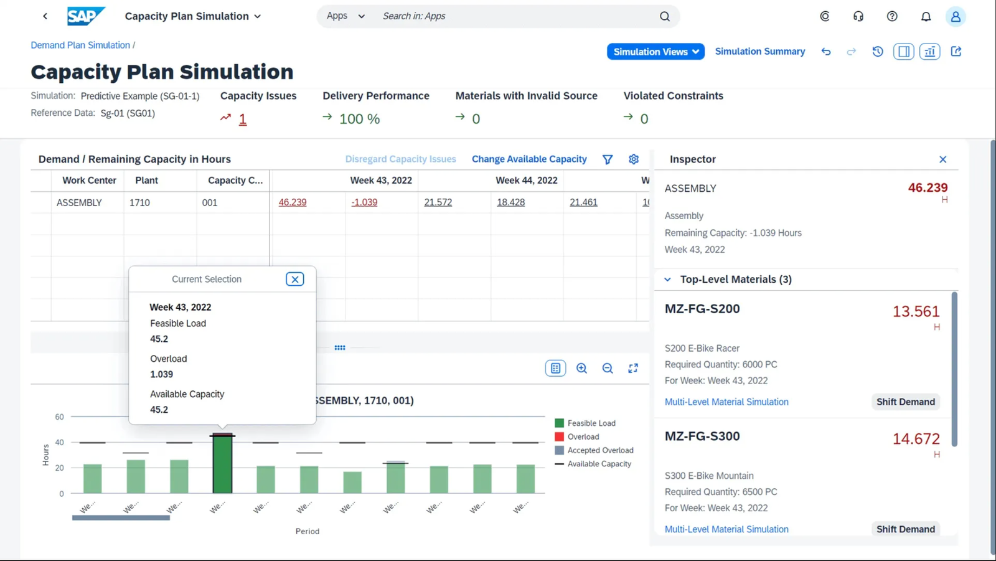
Task: Open the Simulation Views dropdown
Action: click(655, 52)
